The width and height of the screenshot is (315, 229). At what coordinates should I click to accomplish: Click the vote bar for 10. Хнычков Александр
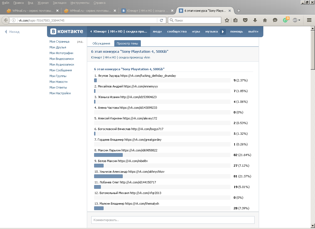[162, 176]
